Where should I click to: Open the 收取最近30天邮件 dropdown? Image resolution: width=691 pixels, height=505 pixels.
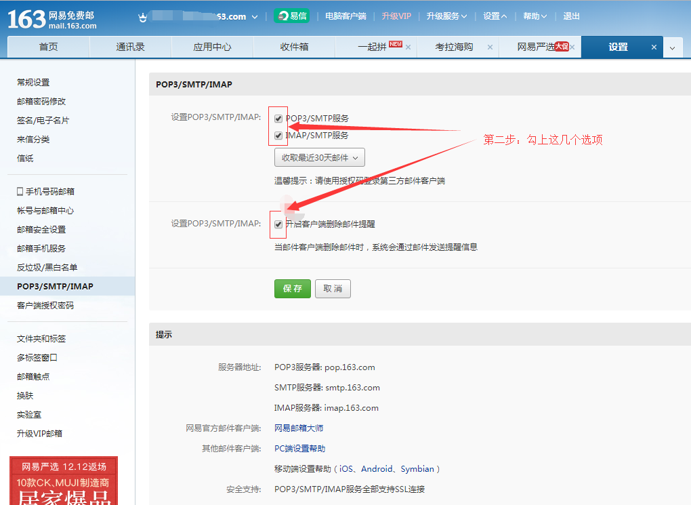click(x=320, y=157)
